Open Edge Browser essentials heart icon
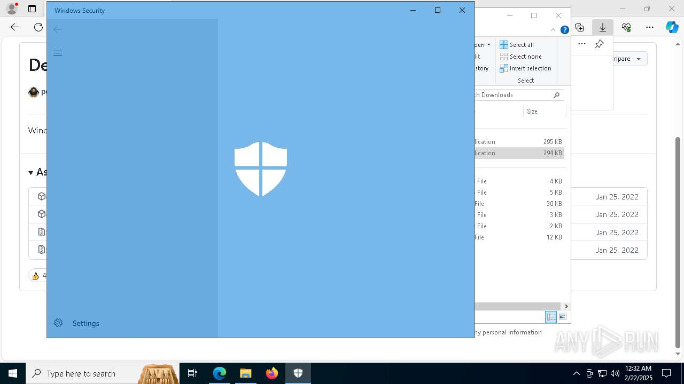Screen dimensions: 684x384 point(626,27)
